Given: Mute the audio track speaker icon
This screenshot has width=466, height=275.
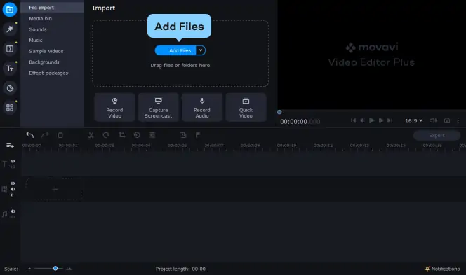Looking at the screenshot, I should click(13, 211).
